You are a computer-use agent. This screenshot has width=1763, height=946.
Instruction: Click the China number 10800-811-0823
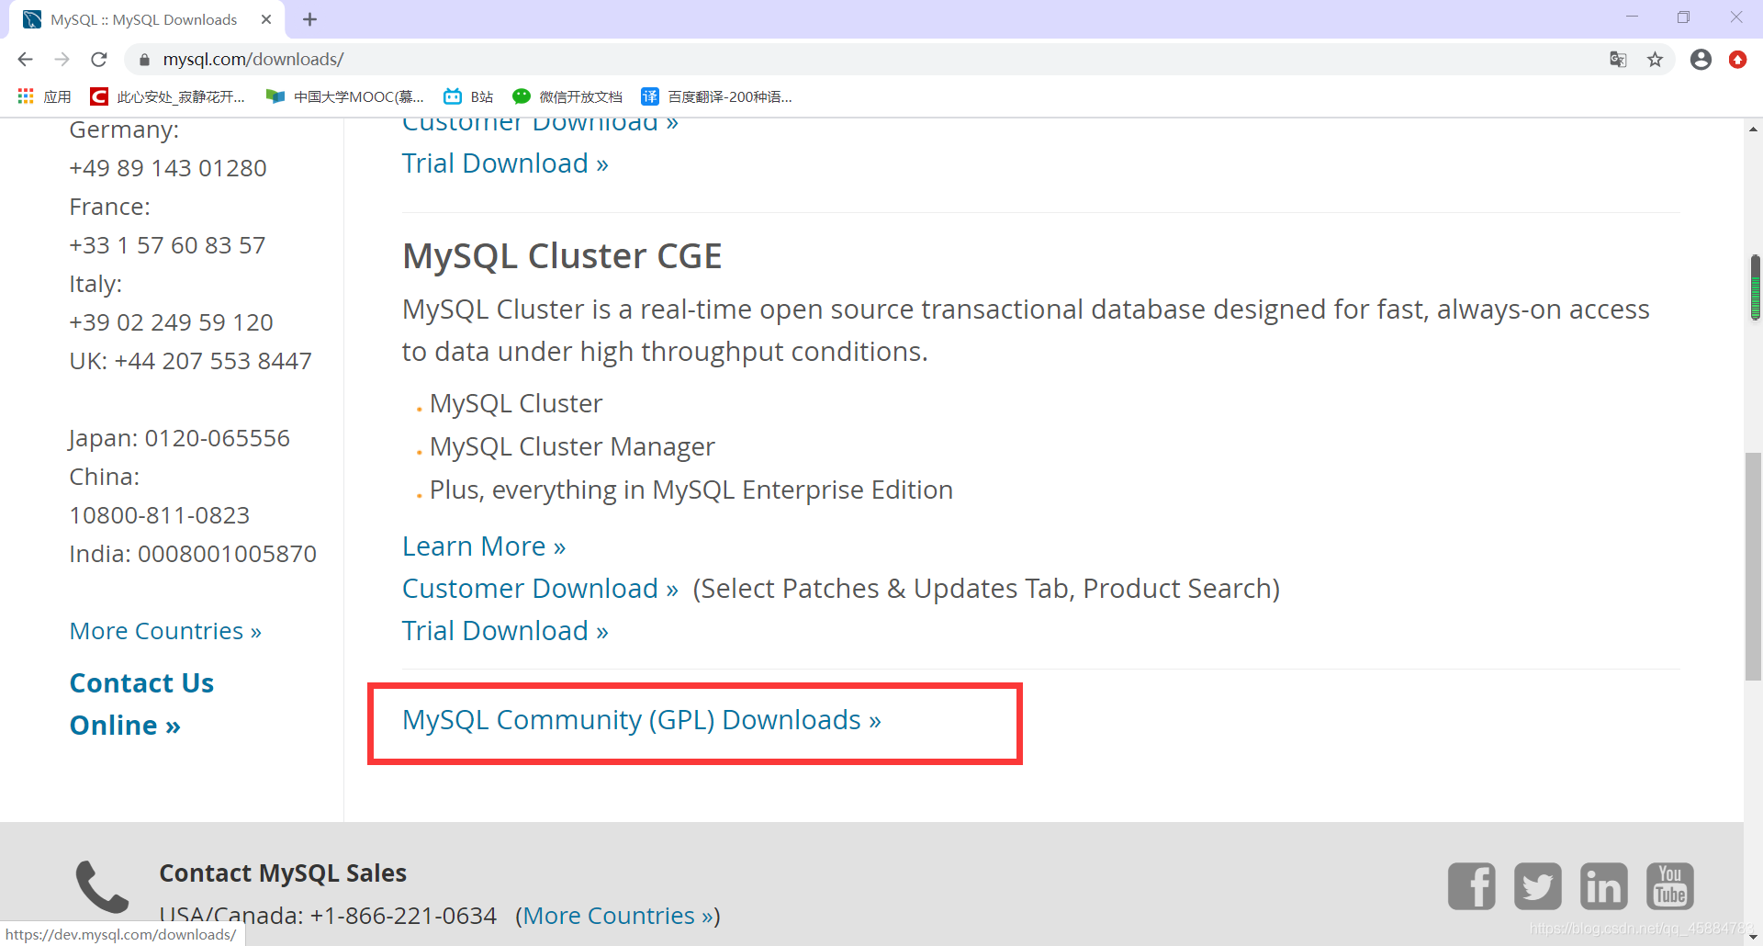[160, 515]
